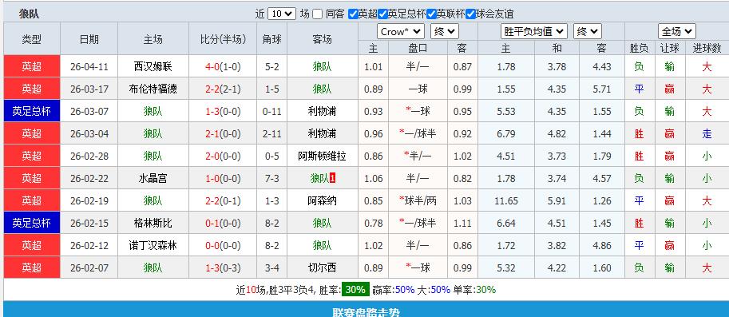Viewport: 729px width, 317px height.
Task: Open the 4-0 score for 西汉姆联 match
Action: (x=212, y=66)
